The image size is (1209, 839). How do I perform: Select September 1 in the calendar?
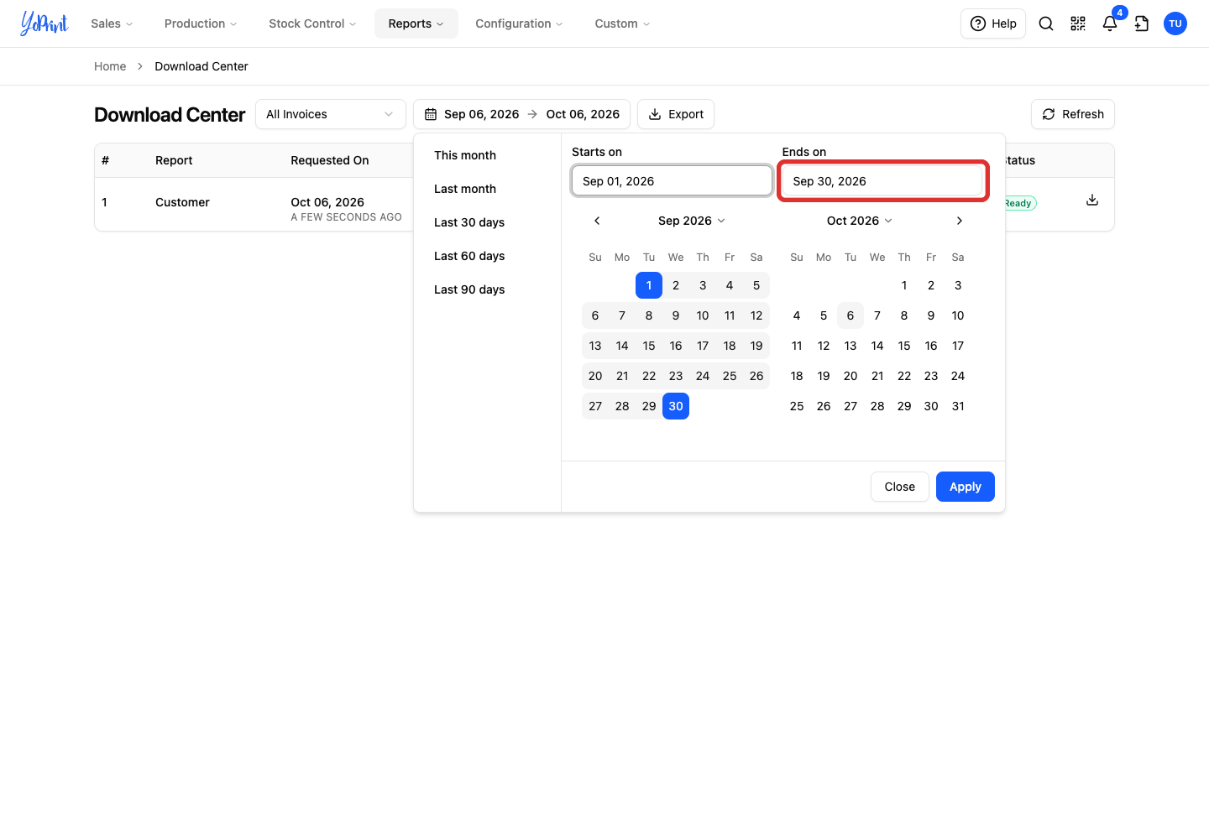[649, 285]
